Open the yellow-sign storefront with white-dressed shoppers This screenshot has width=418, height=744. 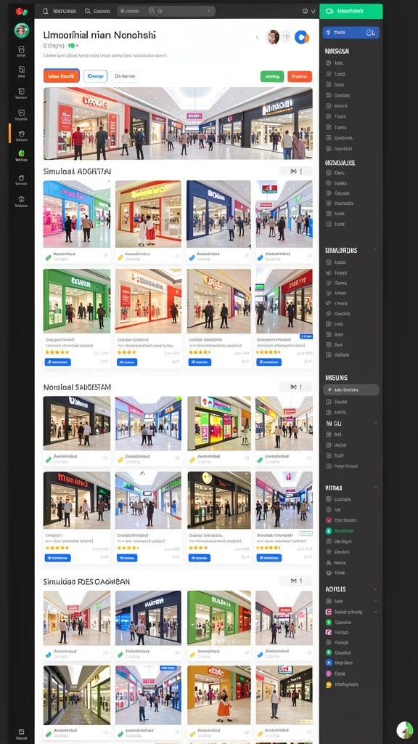pyautogui.click(x=148, y=214)
